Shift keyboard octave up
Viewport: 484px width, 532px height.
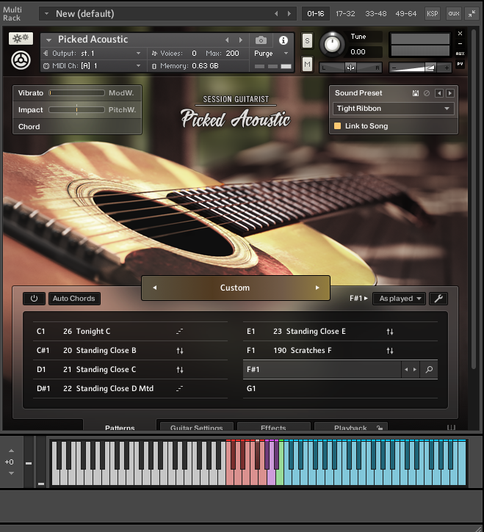pos(11,451)
